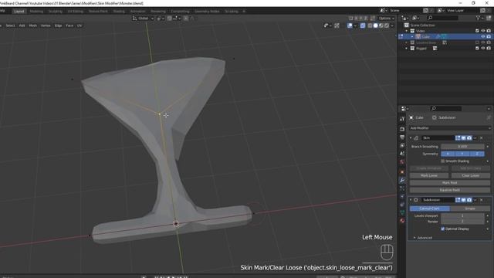
Task: Toggle Skin modifier edit mode display
Action: (x=458, y=137)
